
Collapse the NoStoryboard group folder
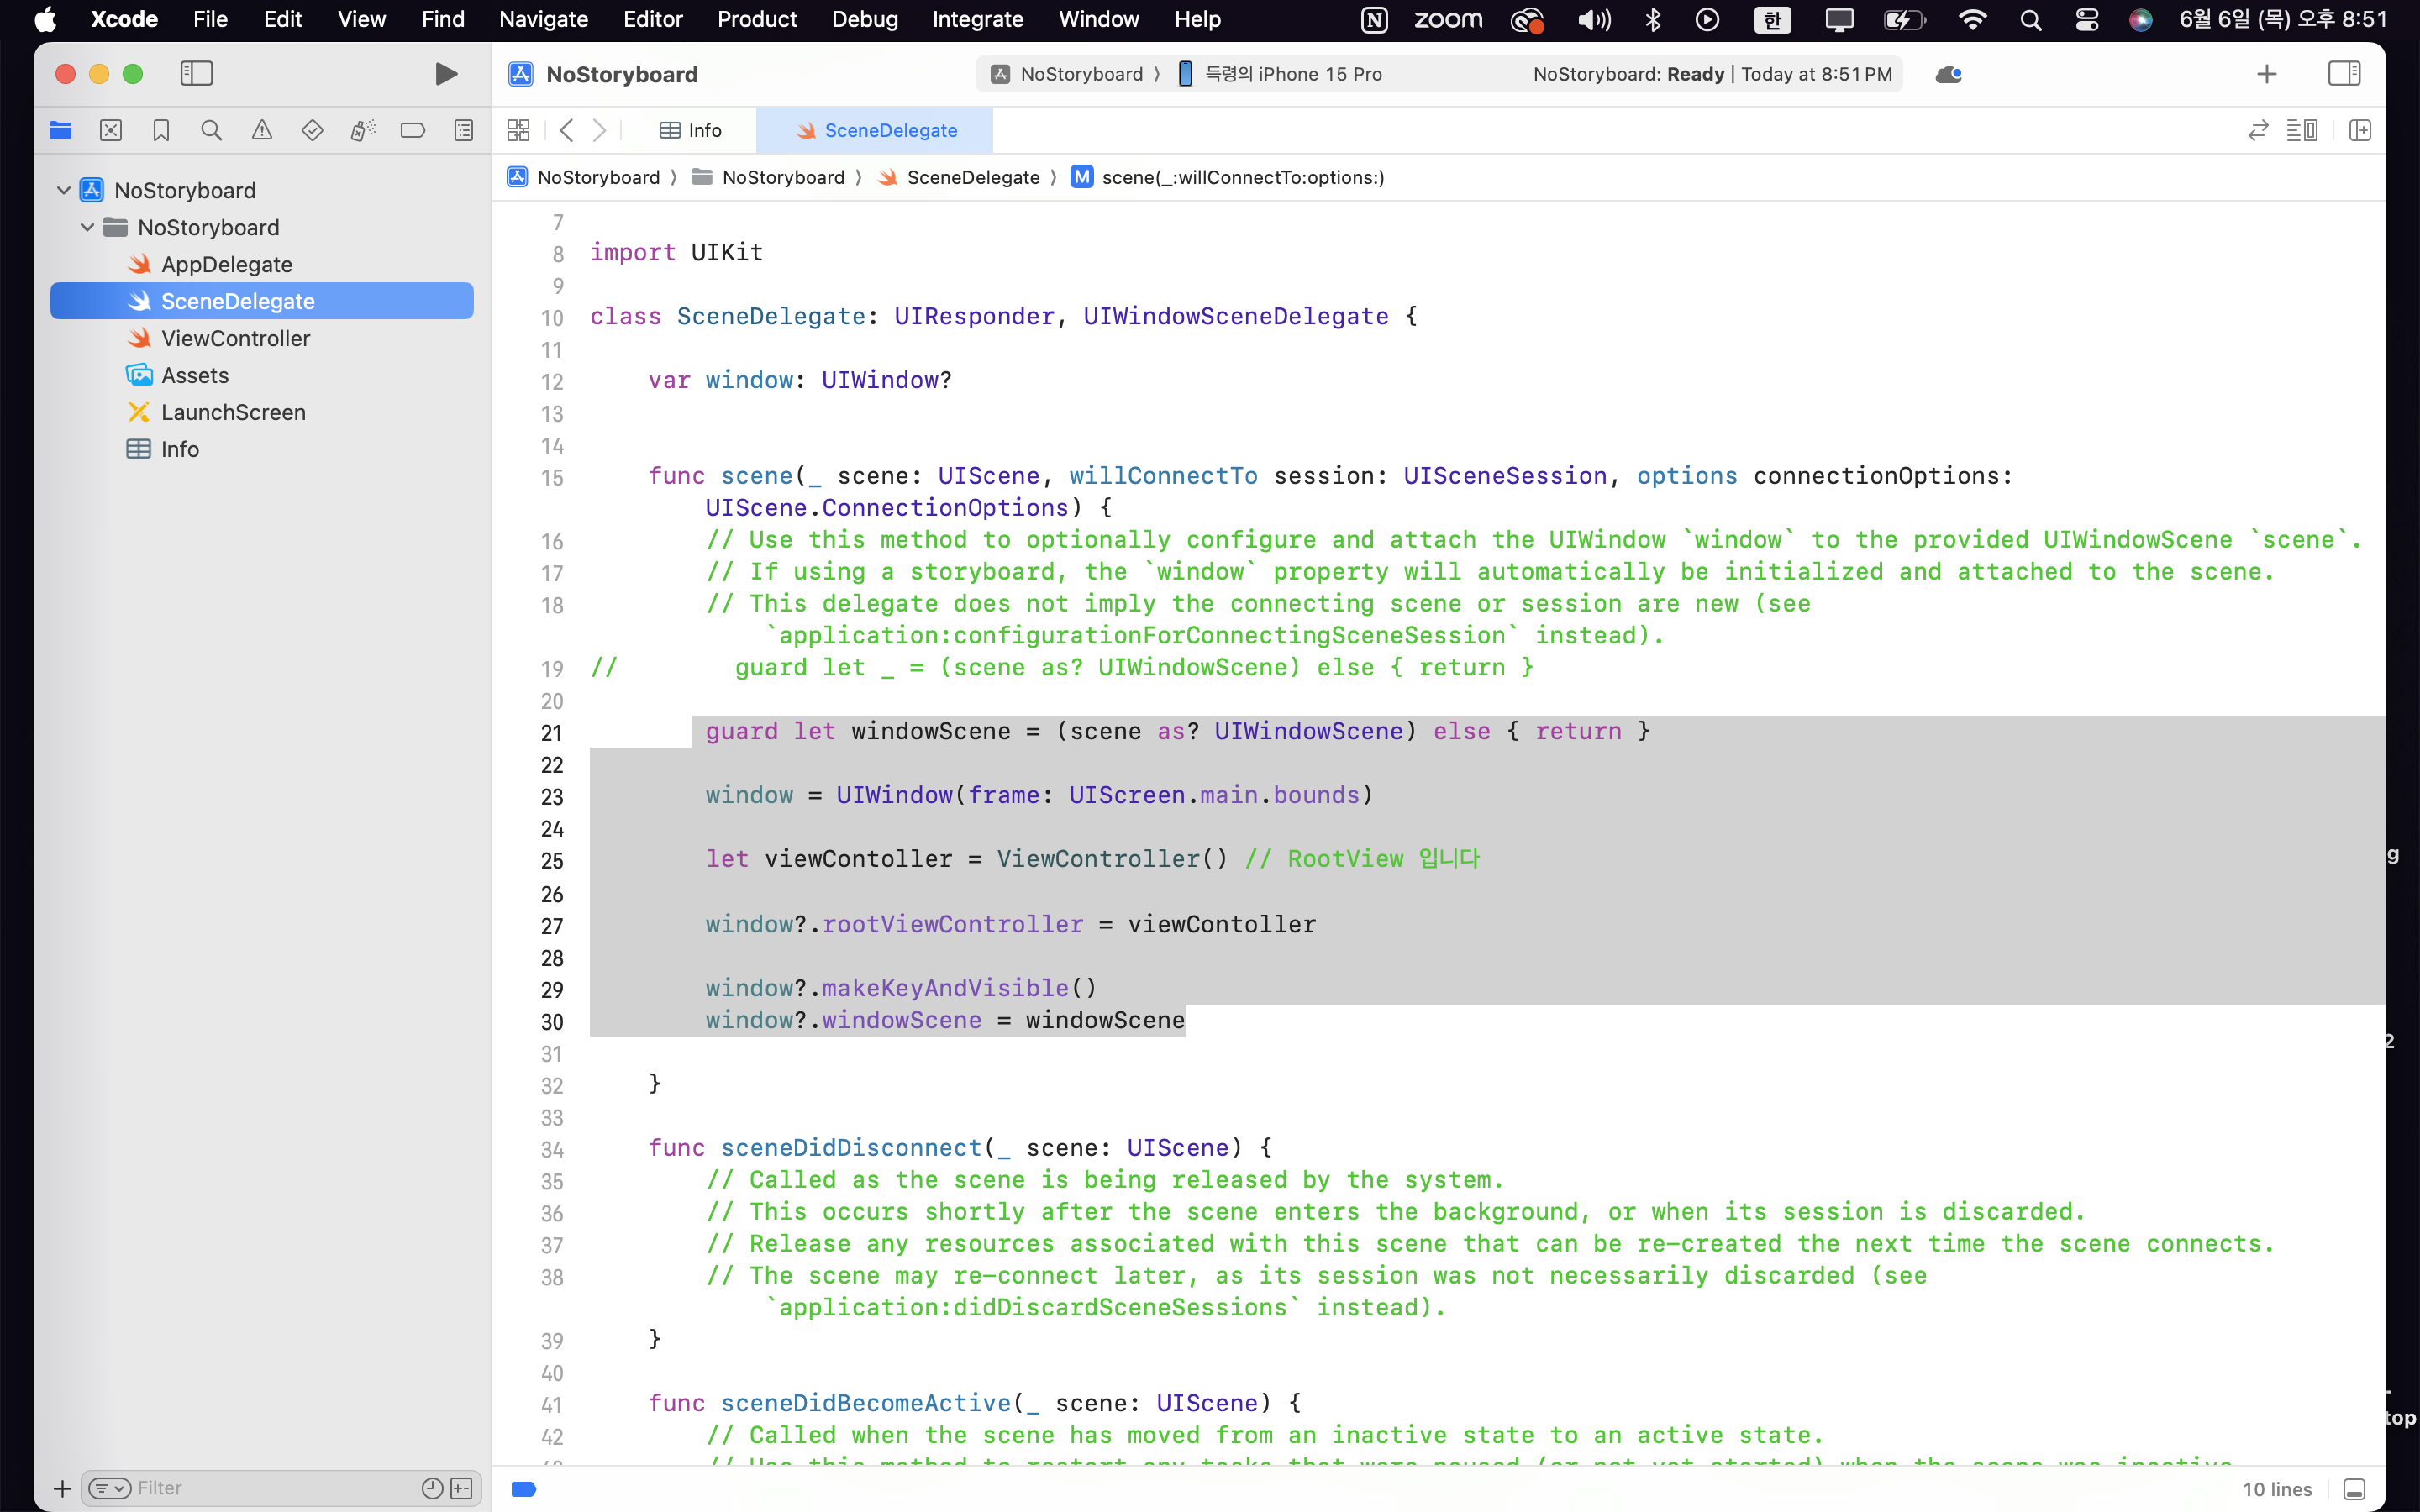(x=88, y=227)
